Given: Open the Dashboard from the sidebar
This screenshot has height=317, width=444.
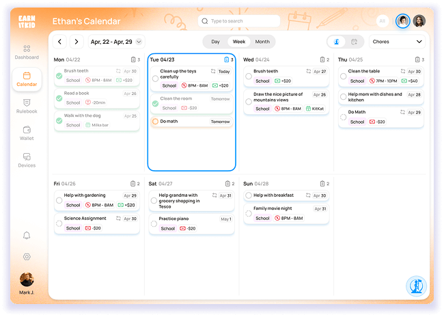Looking at the screenshot, I should pyautogui.click(x=27, y=52).
